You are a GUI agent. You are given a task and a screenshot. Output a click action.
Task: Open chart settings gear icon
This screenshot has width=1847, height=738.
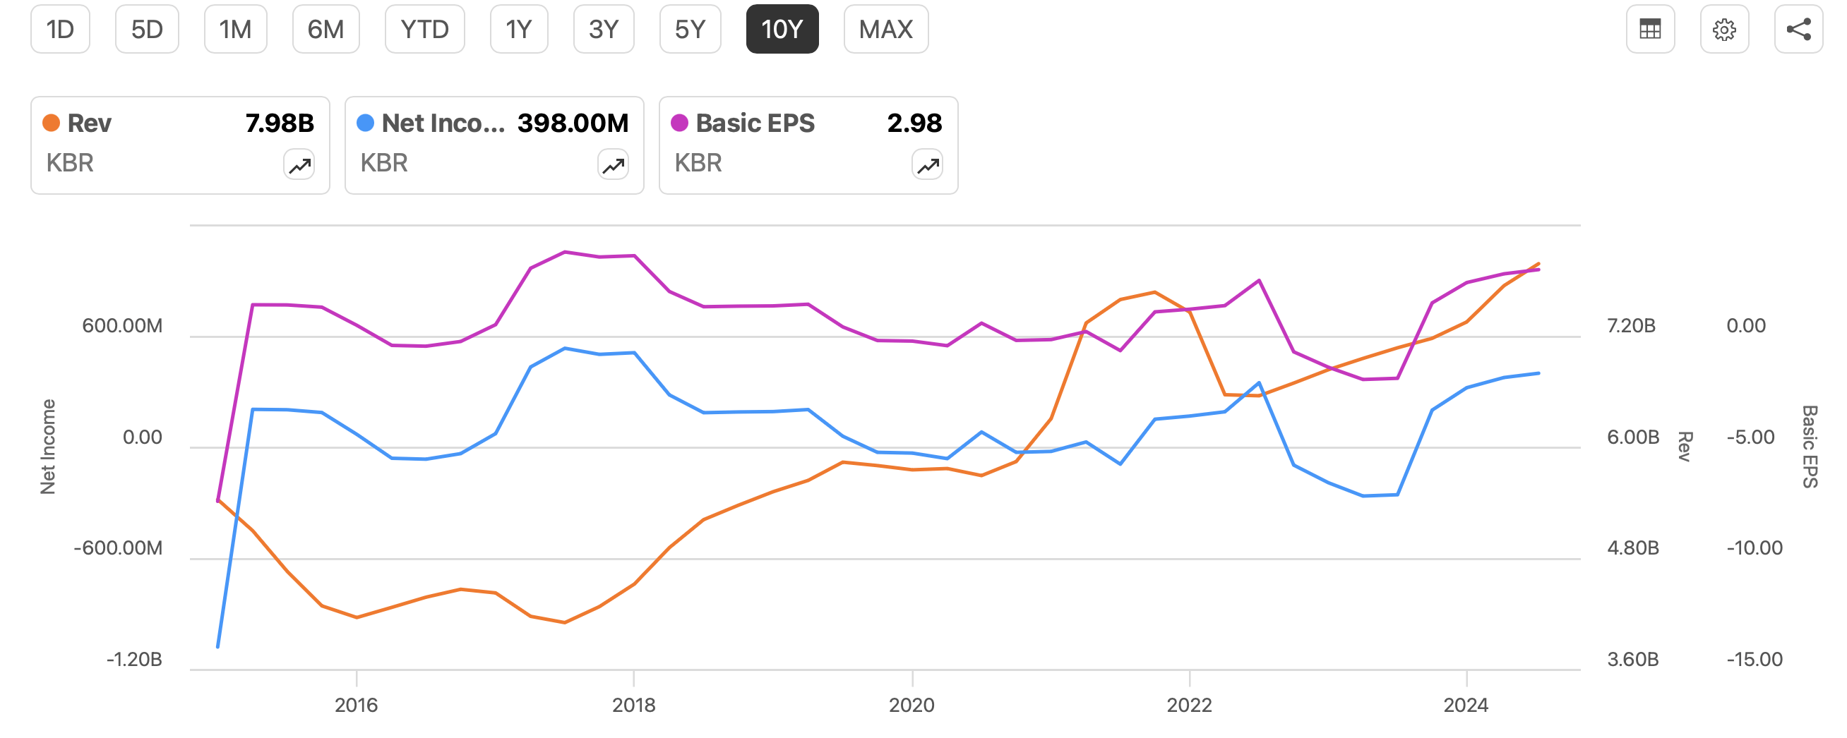[x=1724, y=30]
